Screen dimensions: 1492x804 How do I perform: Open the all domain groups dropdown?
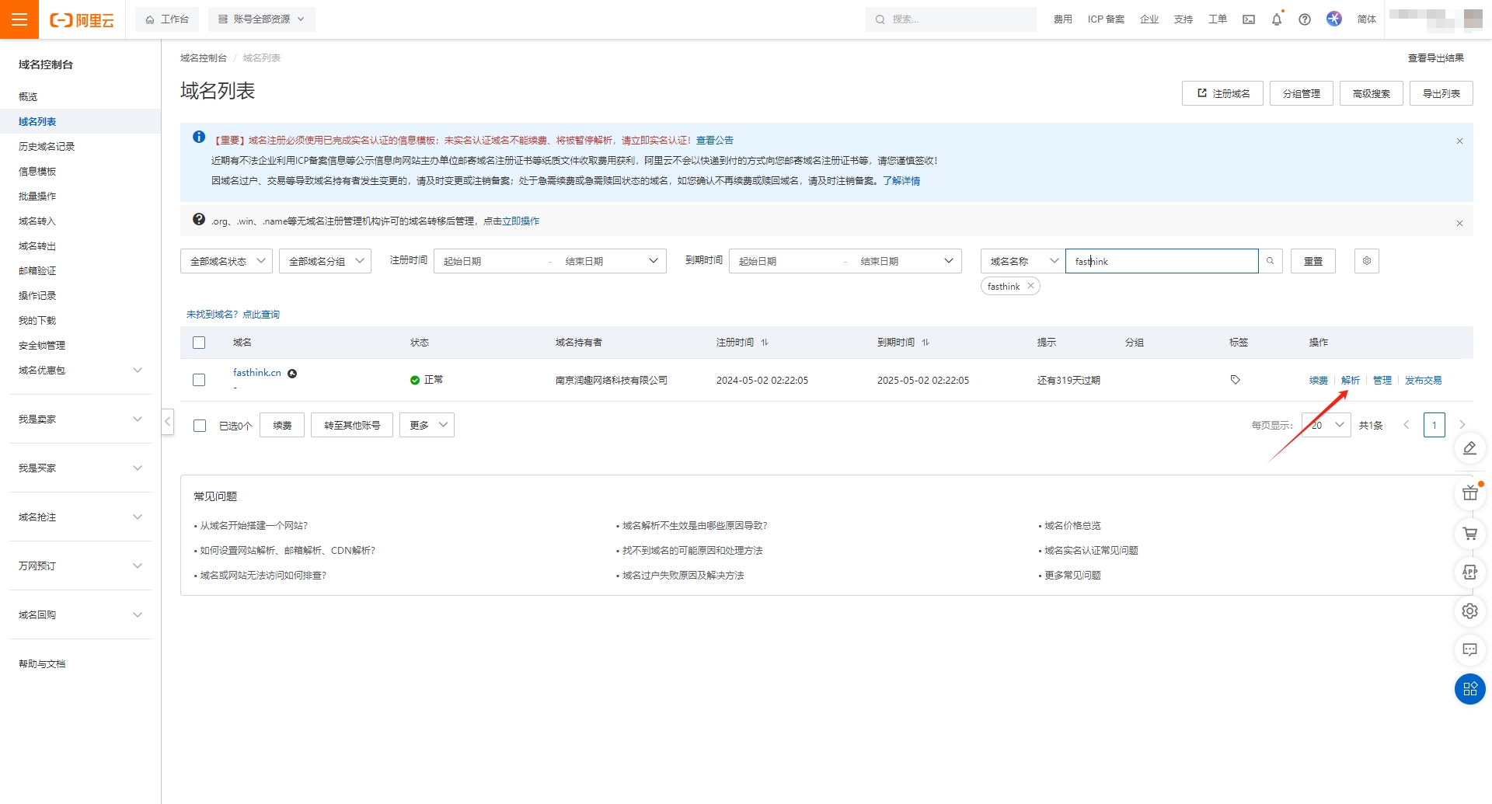325,261
